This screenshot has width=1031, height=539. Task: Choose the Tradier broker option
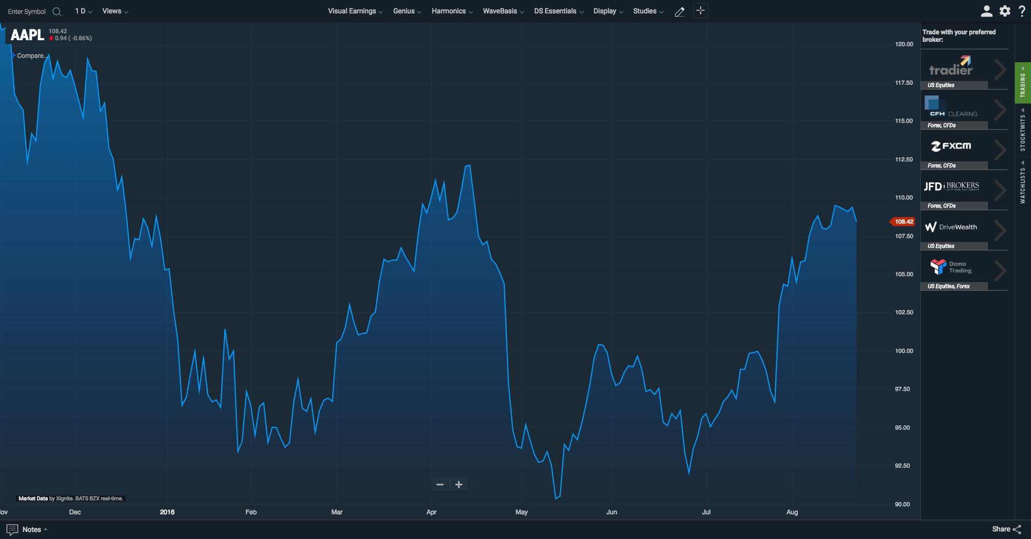coord(964,70)
